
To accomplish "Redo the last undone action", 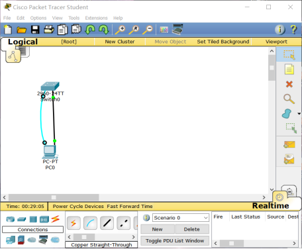I will click(104, 30).
